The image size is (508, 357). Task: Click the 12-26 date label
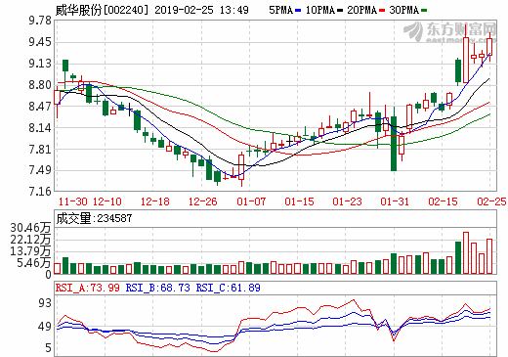tap(203, 201)
